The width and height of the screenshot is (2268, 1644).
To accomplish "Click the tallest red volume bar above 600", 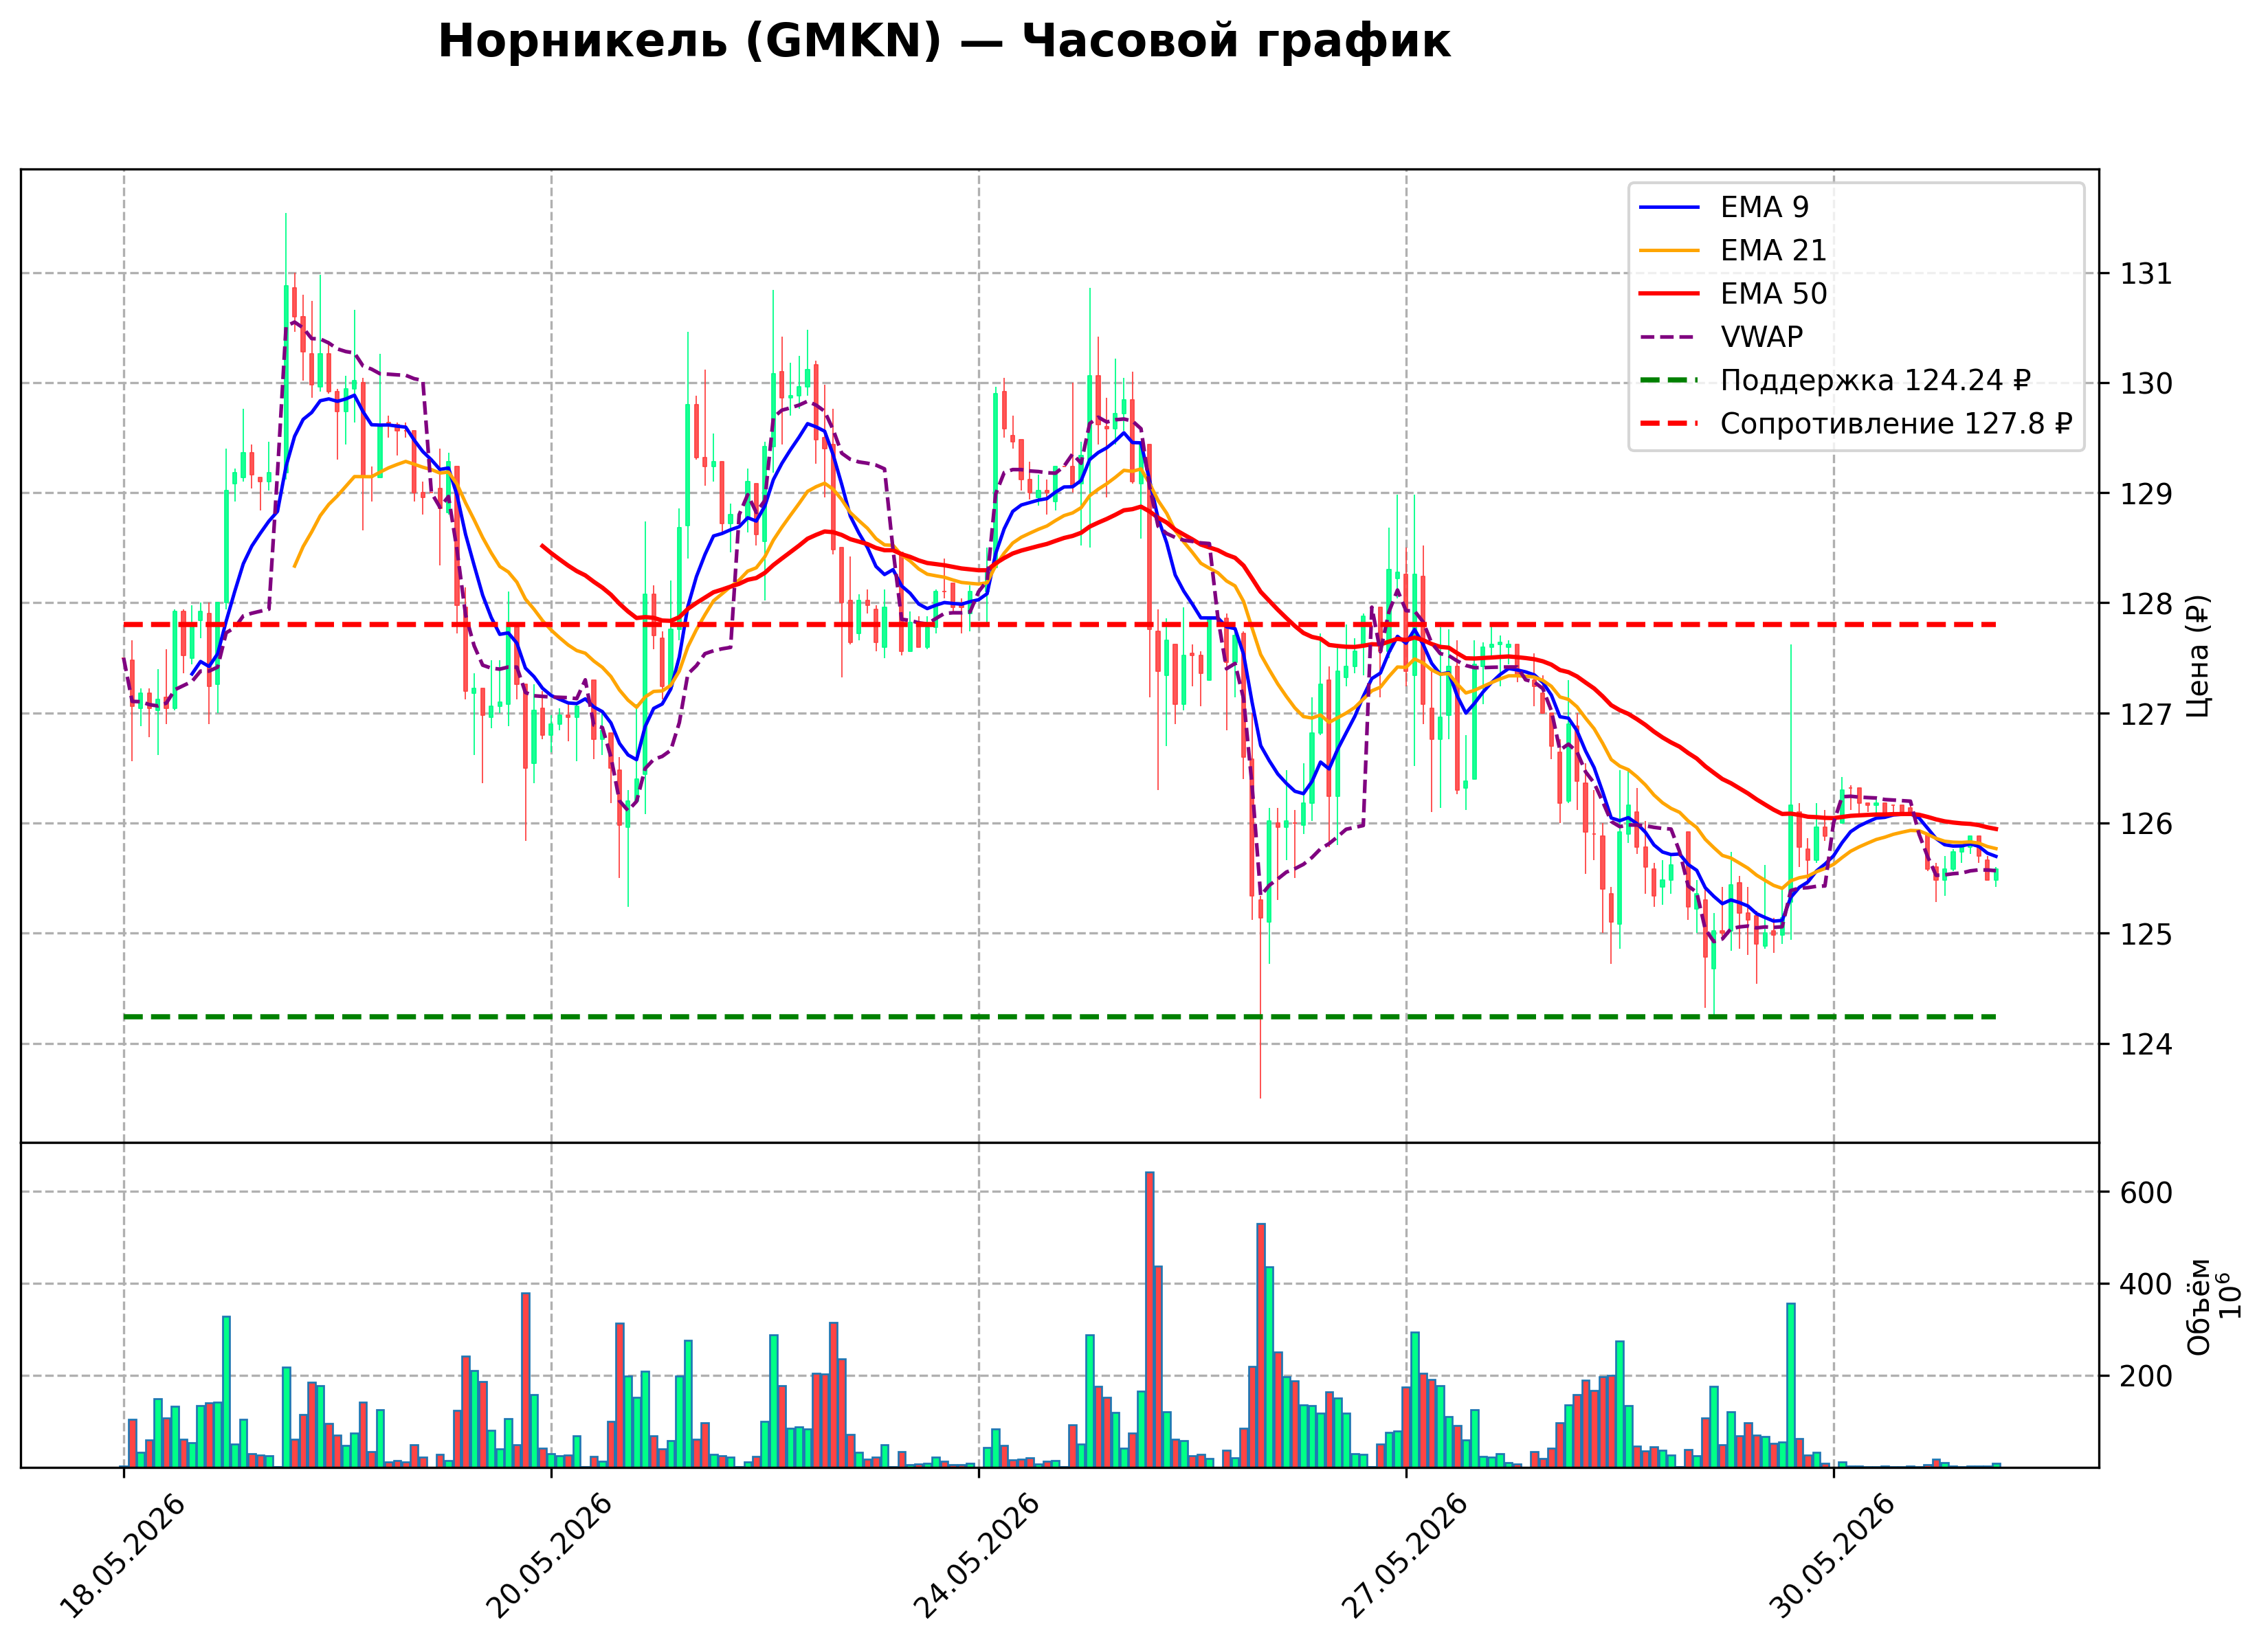I will (1150, 1319).
